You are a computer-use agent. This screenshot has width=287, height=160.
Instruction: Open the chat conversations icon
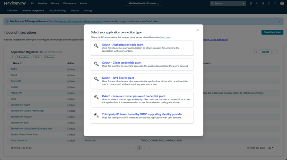(257, 4)
